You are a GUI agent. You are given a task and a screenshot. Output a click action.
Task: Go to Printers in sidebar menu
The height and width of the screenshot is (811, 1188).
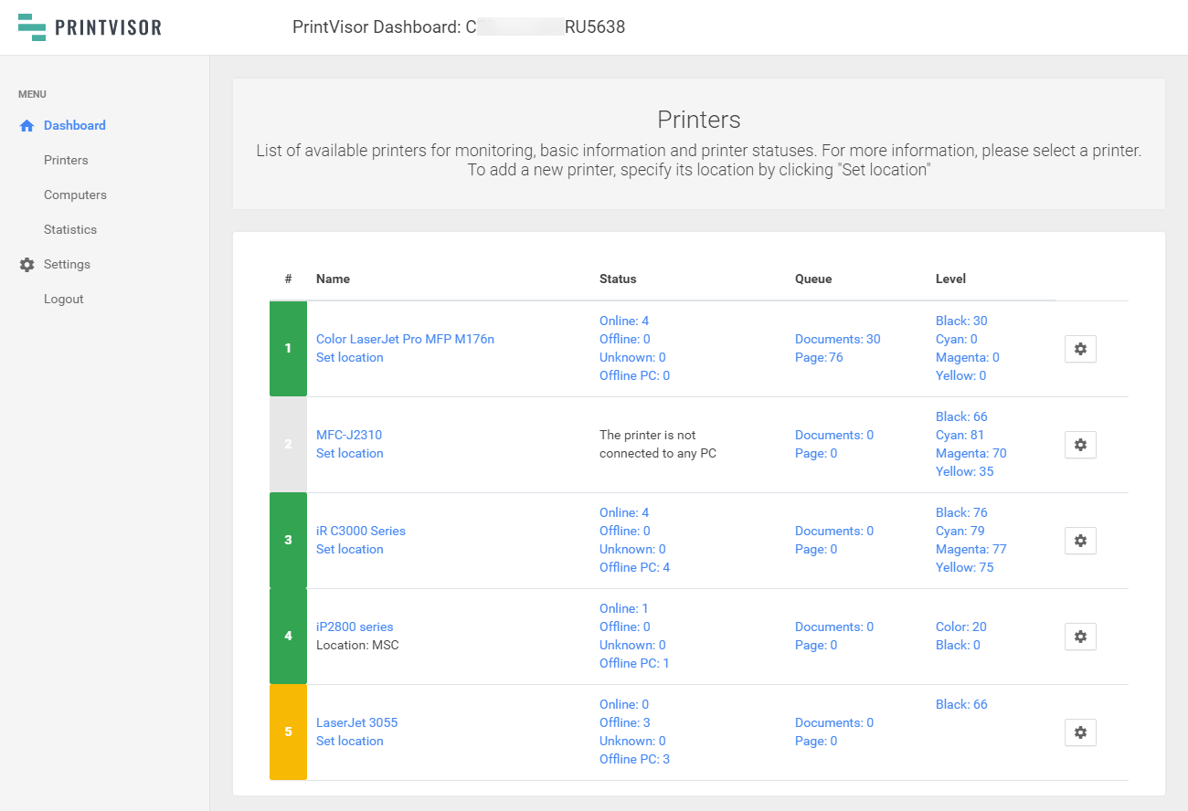point(66,161)
